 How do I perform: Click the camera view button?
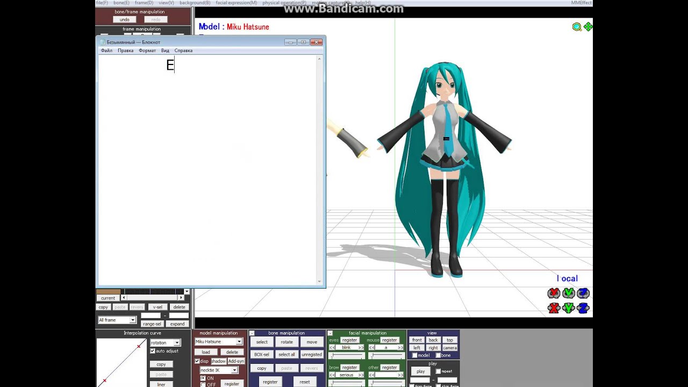coord(450,348)
